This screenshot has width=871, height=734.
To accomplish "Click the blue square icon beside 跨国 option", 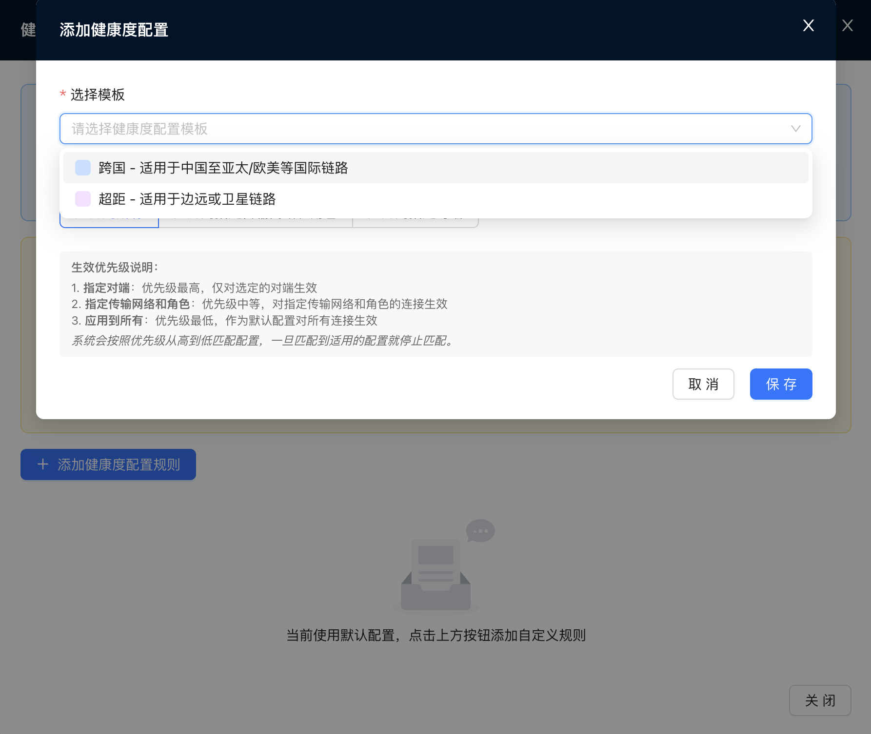I will pos(82,167).
